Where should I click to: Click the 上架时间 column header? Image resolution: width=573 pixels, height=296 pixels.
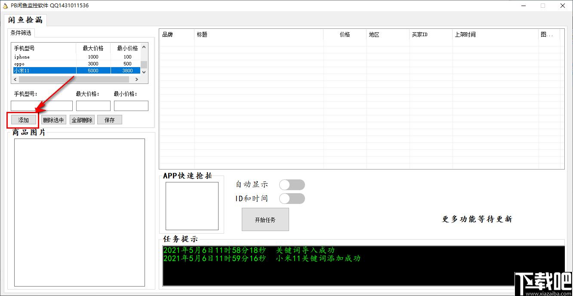[x=496, y=34]
